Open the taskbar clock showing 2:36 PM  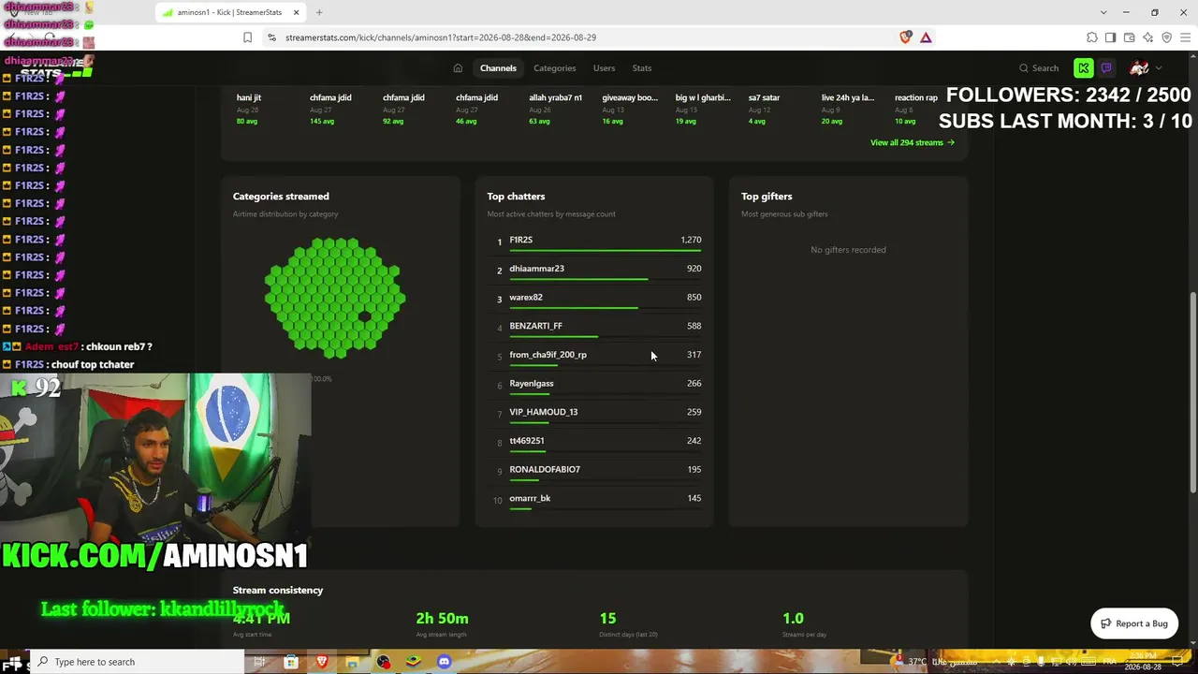click(x=1143, y=662)
